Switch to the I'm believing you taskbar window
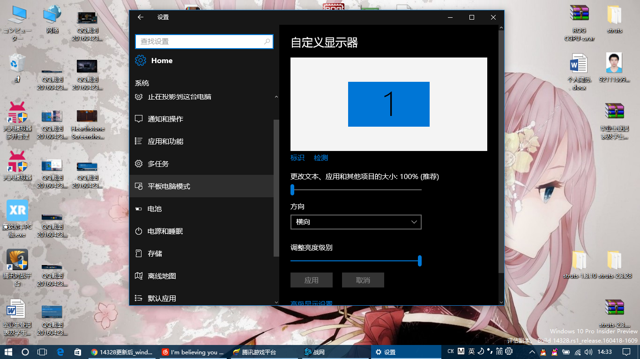The width and height of the screenshot is (640, 359). pos(193,352)
